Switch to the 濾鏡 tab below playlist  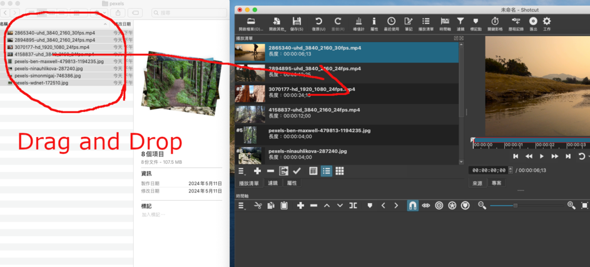click(x=273, y=183)
